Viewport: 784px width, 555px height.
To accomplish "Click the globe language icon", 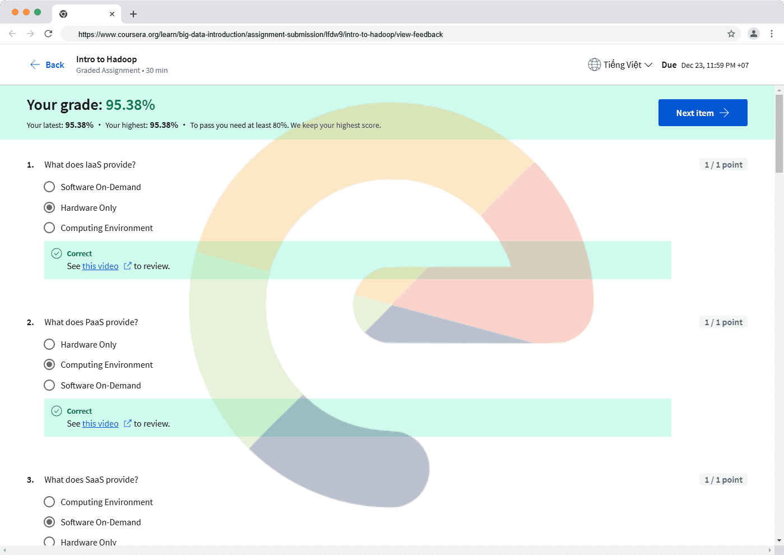I will 594,65.
